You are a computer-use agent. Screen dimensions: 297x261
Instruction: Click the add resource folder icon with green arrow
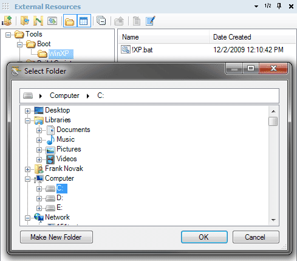[7, 21]
